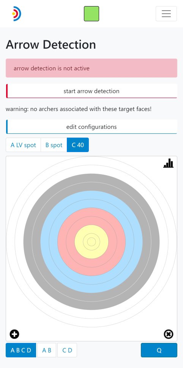Select the A B group toggle
Screen dimensions: 183x368
pos(47,350)
